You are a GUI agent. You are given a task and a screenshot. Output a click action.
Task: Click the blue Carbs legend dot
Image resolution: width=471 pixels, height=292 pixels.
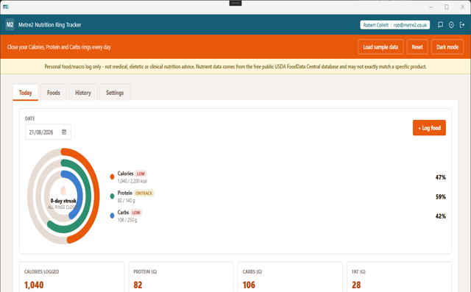point(112,216)
